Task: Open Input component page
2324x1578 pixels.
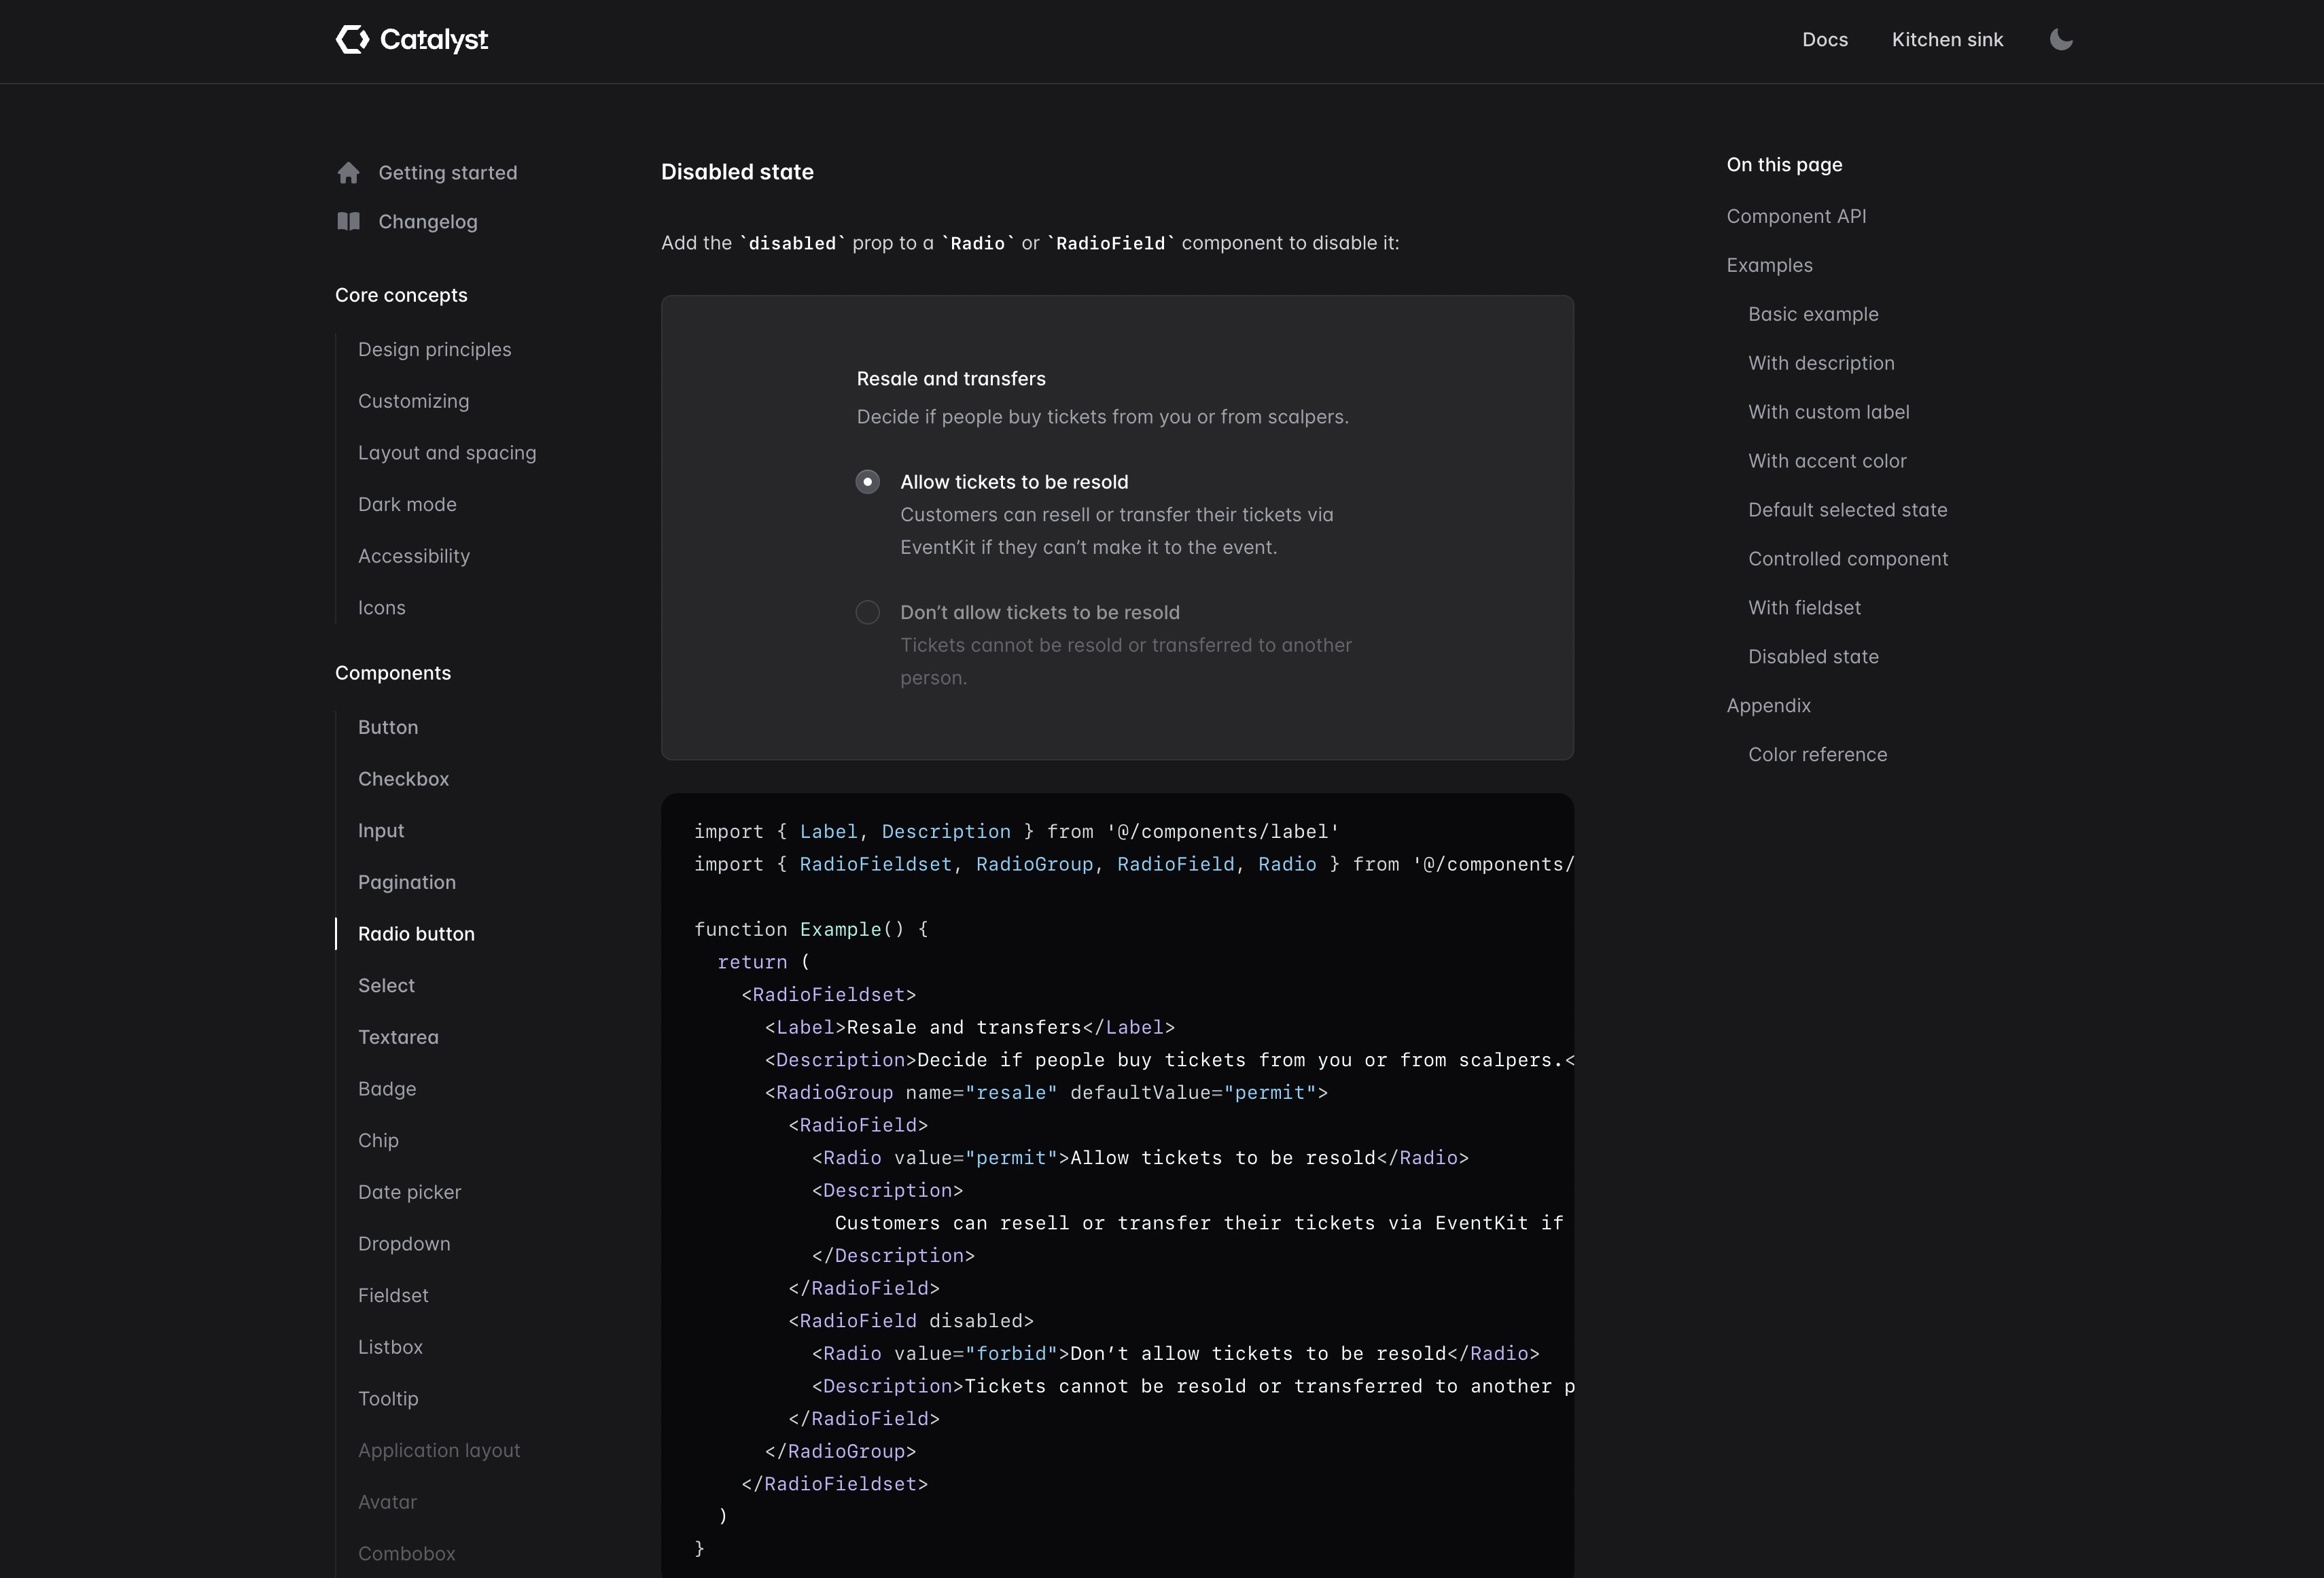Action: (x=381, y=831)
